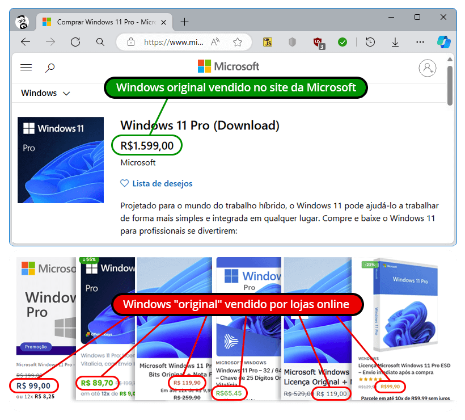Click the R$65.45 price
The image size is (465, 420).
coord(229,393)
